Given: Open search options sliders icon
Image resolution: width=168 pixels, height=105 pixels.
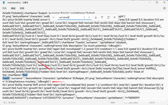Looking at the screenshot, I should 108,17.
